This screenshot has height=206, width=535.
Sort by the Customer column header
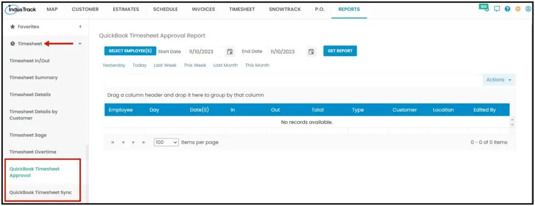click(405, 110)
